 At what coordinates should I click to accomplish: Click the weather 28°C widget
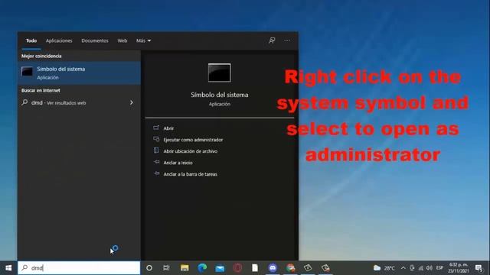(x=384, y=268)
